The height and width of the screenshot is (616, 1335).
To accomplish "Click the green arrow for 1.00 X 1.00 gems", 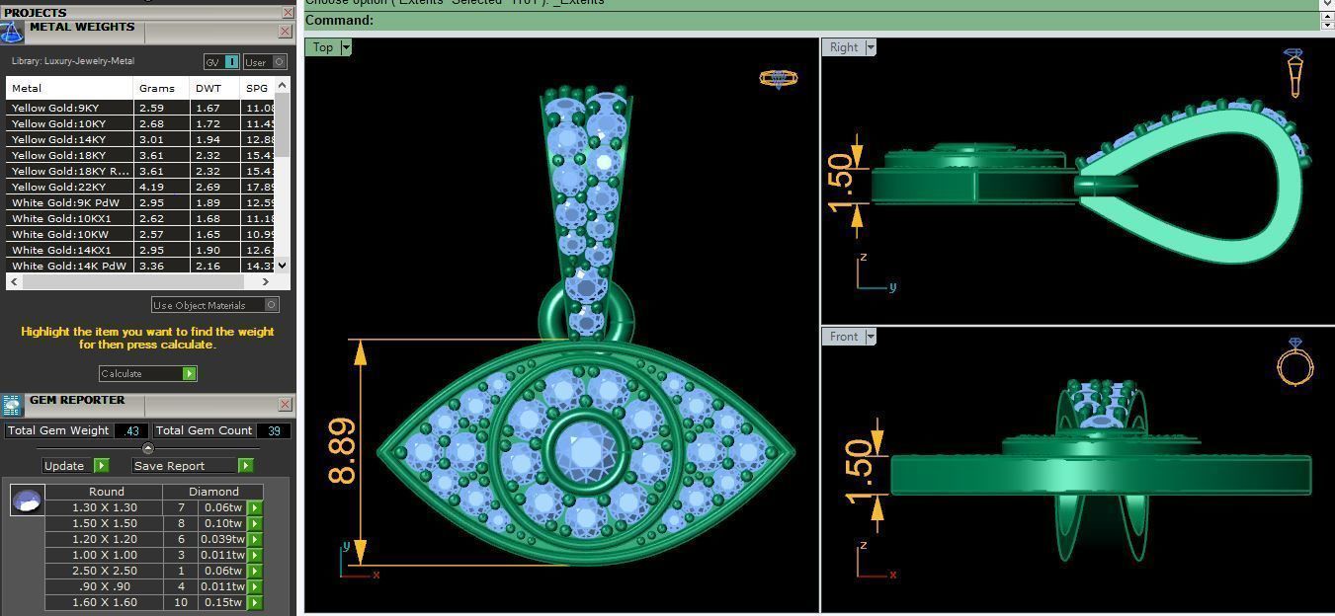I will click(255, 555).
